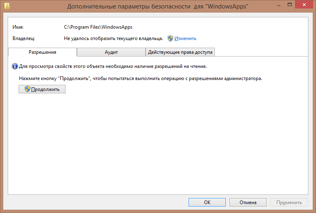The width and height of the screenshot is (316, 213).
Task: Click the text Не удалось отобразить текущего владельца
Action: [113, 38]
